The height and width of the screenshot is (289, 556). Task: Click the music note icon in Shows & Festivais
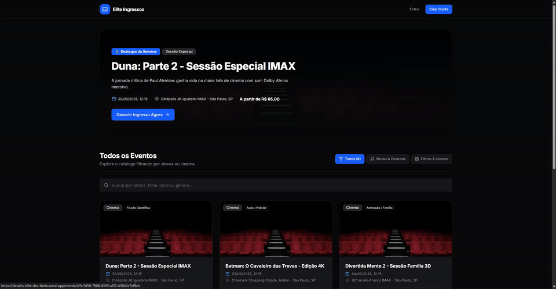click(372, 159)
